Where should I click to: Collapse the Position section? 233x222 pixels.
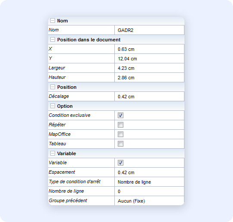[52, 87]
